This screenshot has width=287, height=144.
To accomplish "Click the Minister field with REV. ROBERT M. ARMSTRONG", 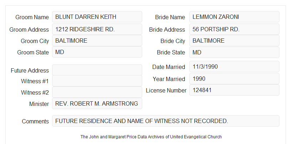I will 97,103.
